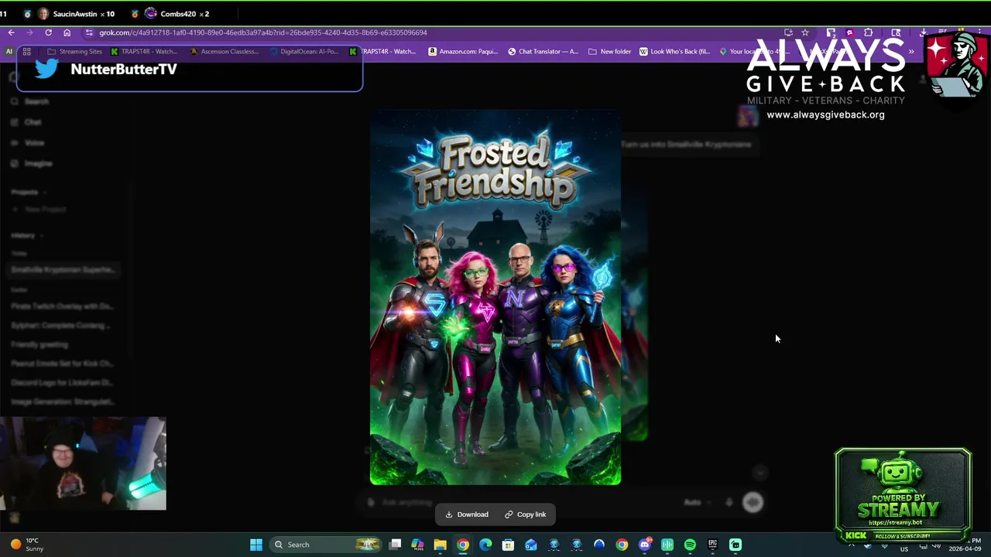Collapse the History section
Viewport: 991px width, 557px height.
[x=27, y=235]
